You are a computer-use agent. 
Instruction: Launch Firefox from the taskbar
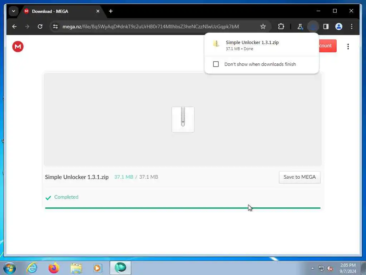(54, 268)
